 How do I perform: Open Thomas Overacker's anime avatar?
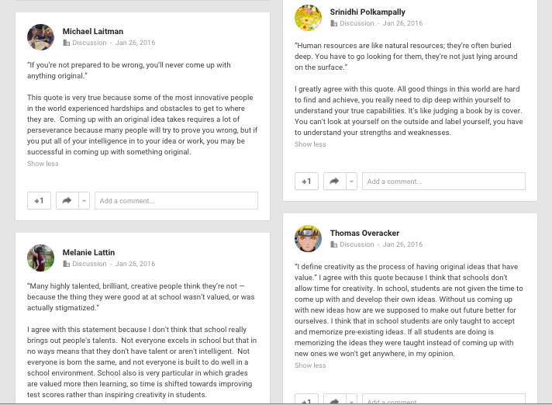[x=308, y=239]
